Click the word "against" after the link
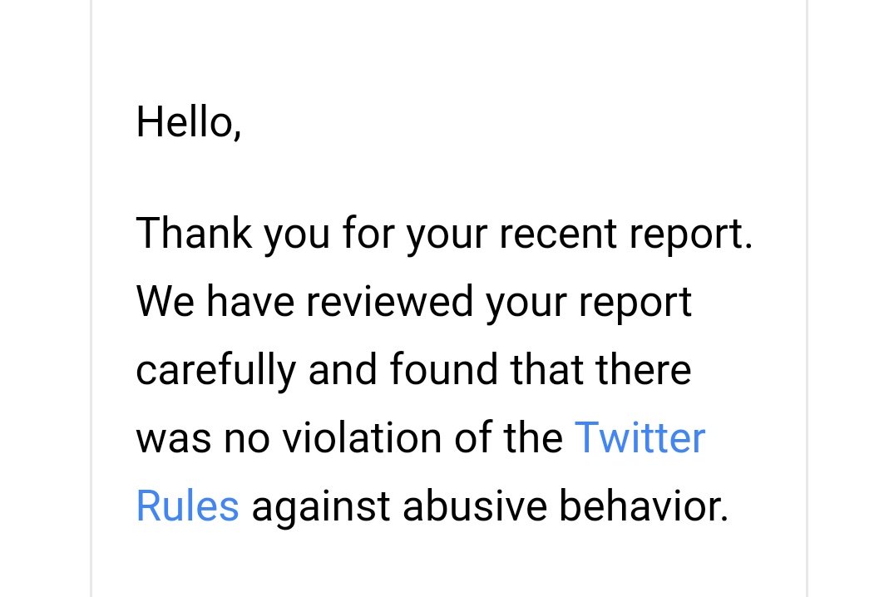 coord(321,507)
